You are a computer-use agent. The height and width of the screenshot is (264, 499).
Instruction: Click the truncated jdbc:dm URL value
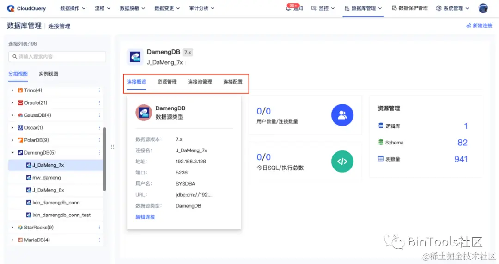coord(194,195)
